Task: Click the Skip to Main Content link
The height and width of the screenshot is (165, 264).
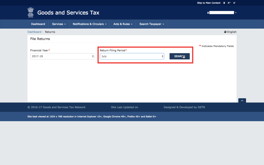Action: (209, 3)
